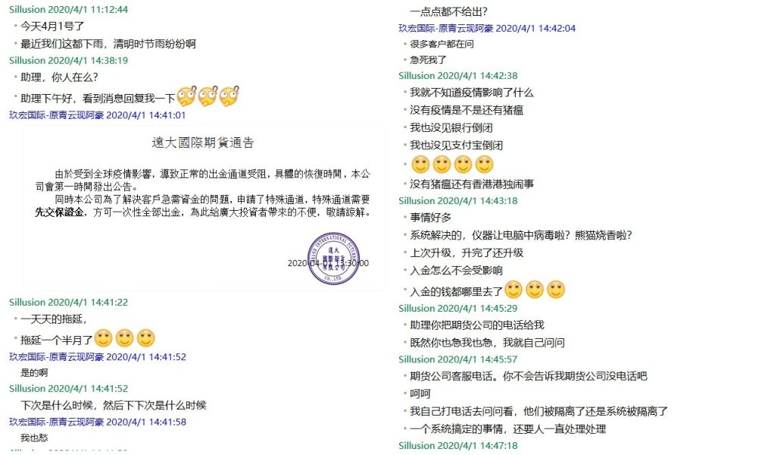Click first smiley after 拖延一个半月了
Viewport: 768px width, 455px height.
[103, 337]
